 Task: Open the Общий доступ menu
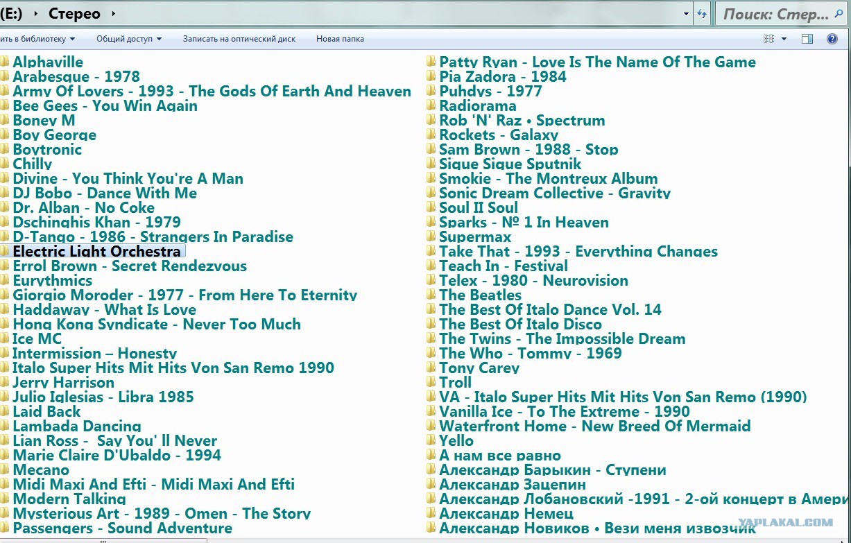pyautogui.click(x=129, y=39)
